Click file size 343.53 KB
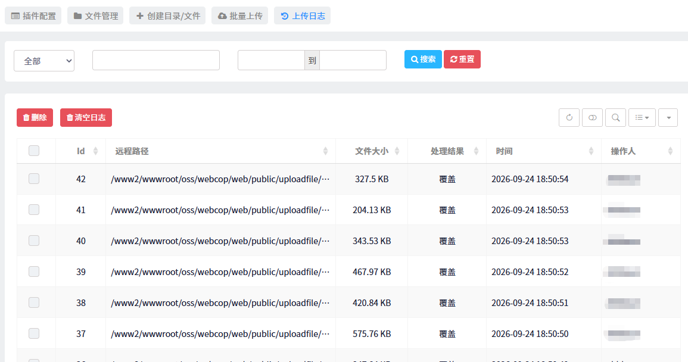This screenshot has width=688, height=362. coord(372,241)
